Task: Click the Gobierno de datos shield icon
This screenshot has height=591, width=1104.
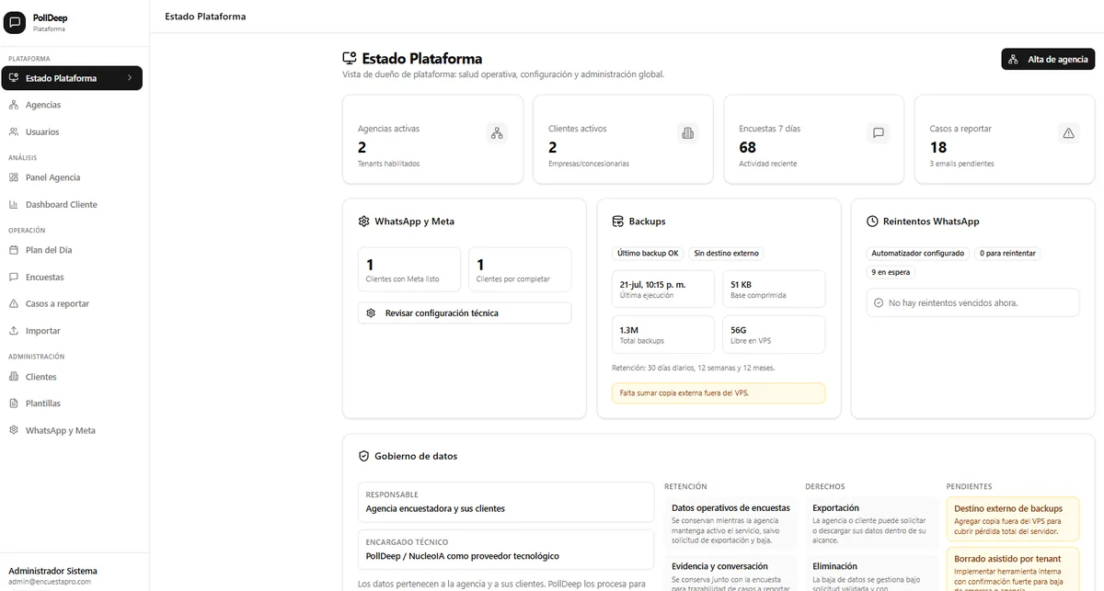Action: [x=363, y=456]
